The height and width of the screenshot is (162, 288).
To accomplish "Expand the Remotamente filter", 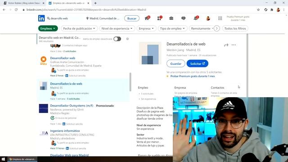I will 202,28.
